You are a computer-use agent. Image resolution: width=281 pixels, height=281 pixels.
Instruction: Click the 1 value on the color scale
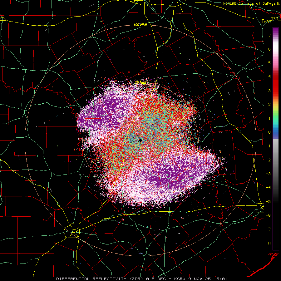tap(269, 118)
